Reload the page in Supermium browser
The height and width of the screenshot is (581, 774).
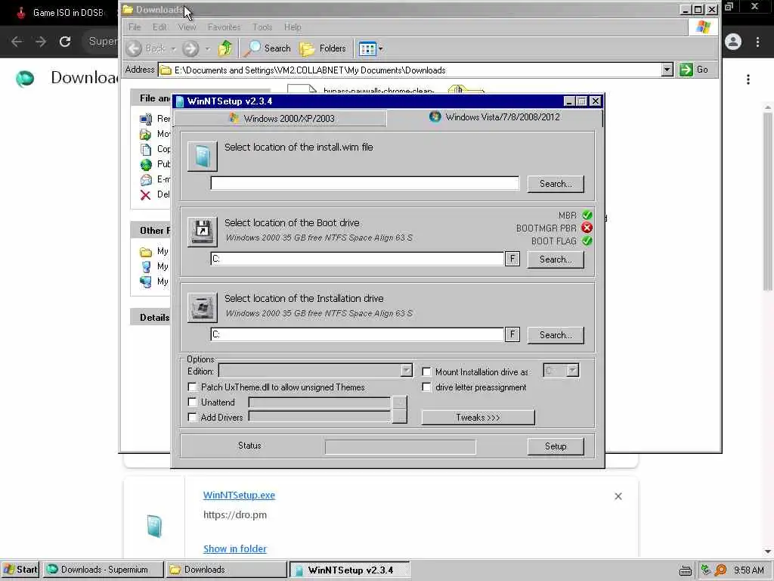tap(65, 42)
